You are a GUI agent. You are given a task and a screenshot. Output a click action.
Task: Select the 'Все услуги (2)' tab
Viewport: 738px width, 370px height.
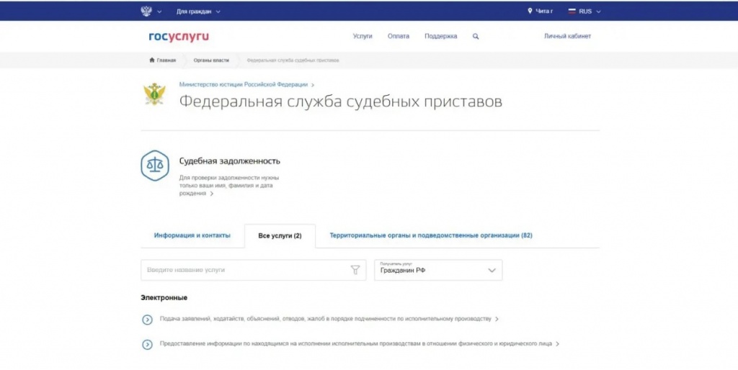[280, 236]
